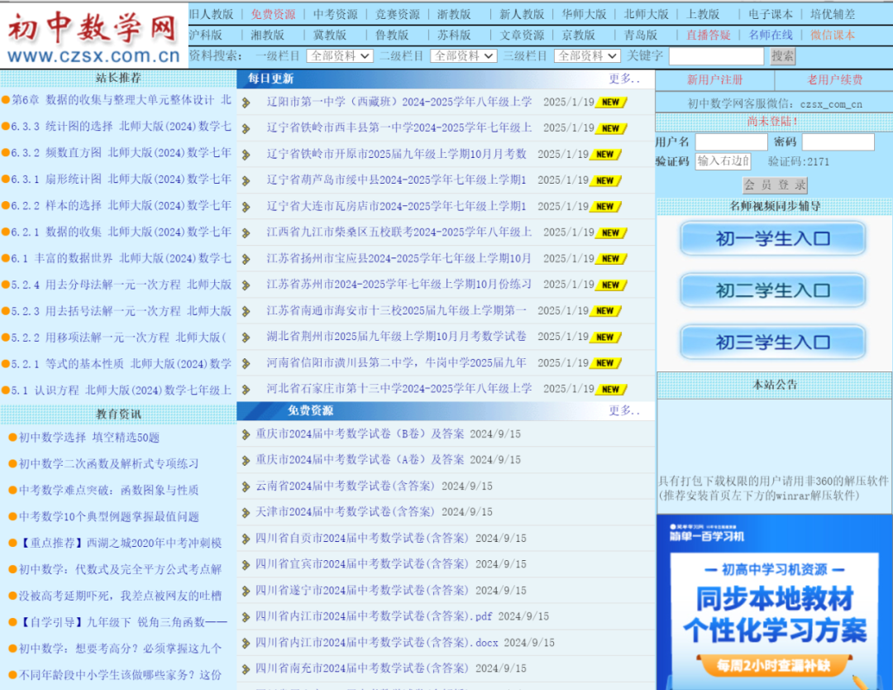Viewport: 893px width, 690px height.
Task: Open the 名师在线 navigation item
Action: tap(770, 35)
